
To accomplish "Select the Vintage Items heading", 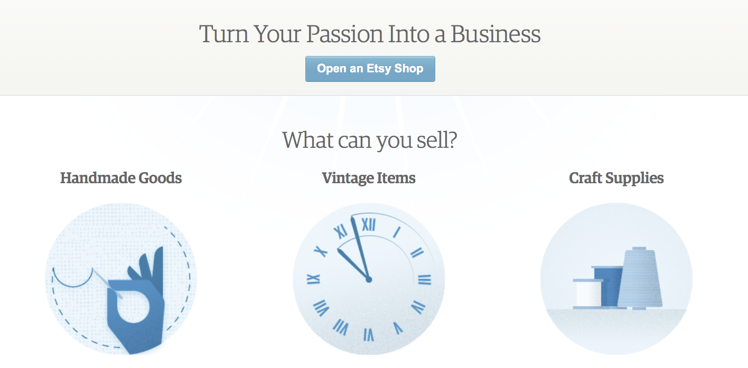I will pos(369,178).
